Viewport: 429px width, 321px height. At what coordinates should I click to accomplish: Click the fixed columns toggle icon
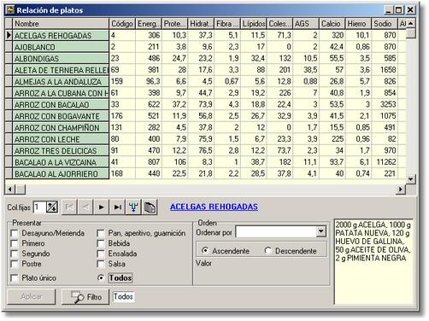52,207
